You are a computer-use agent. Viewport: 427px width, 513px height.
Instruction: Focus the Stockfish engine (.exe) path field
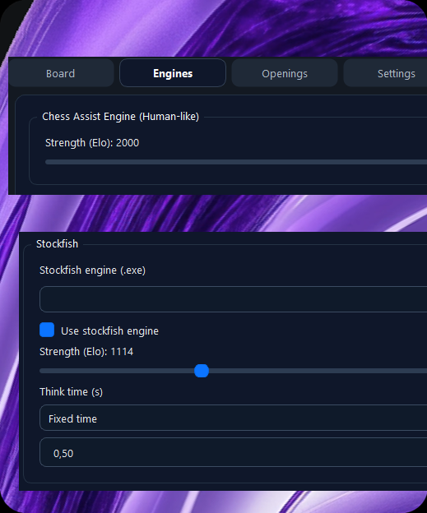tap(233, 299)
